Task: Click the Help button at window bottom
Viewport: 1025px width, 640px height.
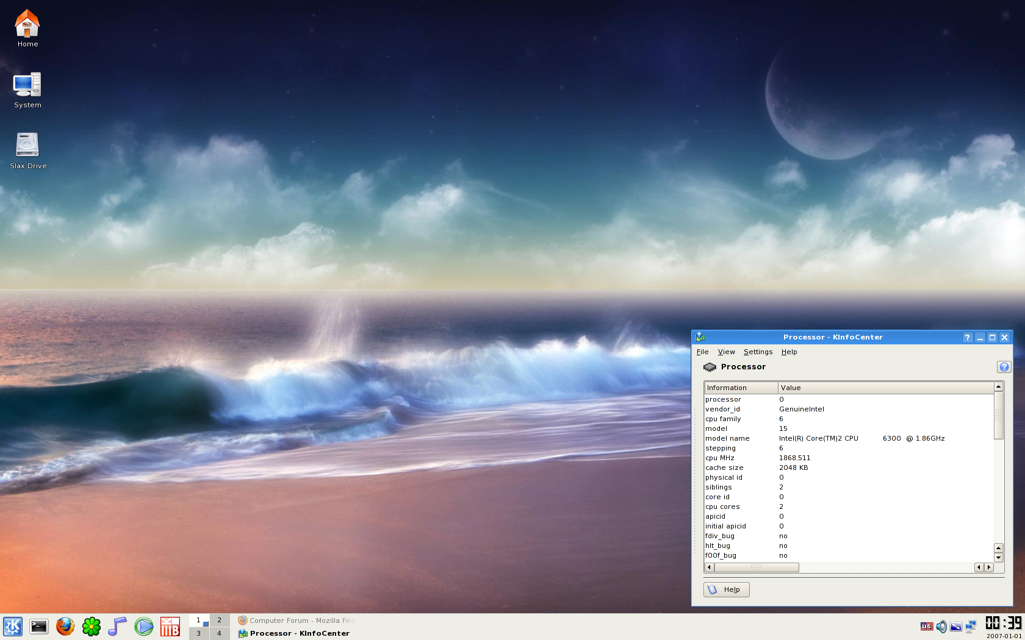Action: tap(726, 589)
